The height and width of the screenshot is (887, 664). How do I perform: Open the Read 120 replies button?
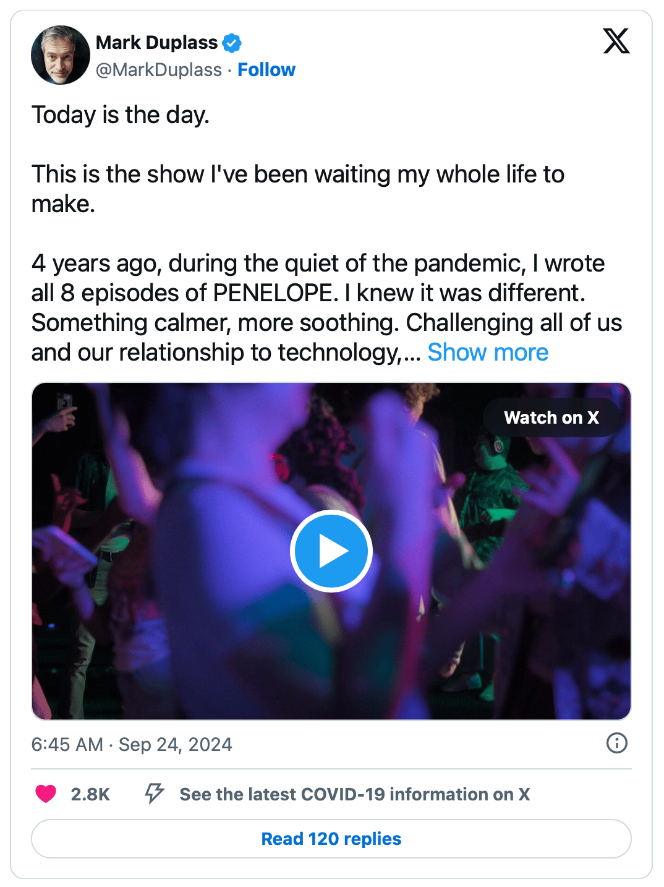click(x=331, y=839)
